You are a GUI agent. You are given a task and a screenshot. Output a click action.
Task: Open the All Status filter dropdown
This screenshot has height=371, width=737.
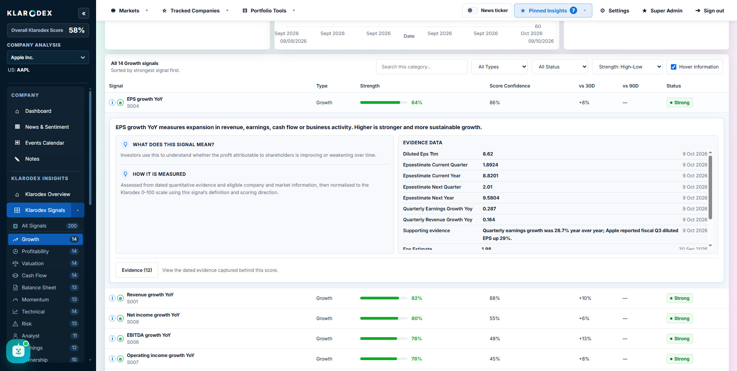pyautogui.click(x=560, y=67)
